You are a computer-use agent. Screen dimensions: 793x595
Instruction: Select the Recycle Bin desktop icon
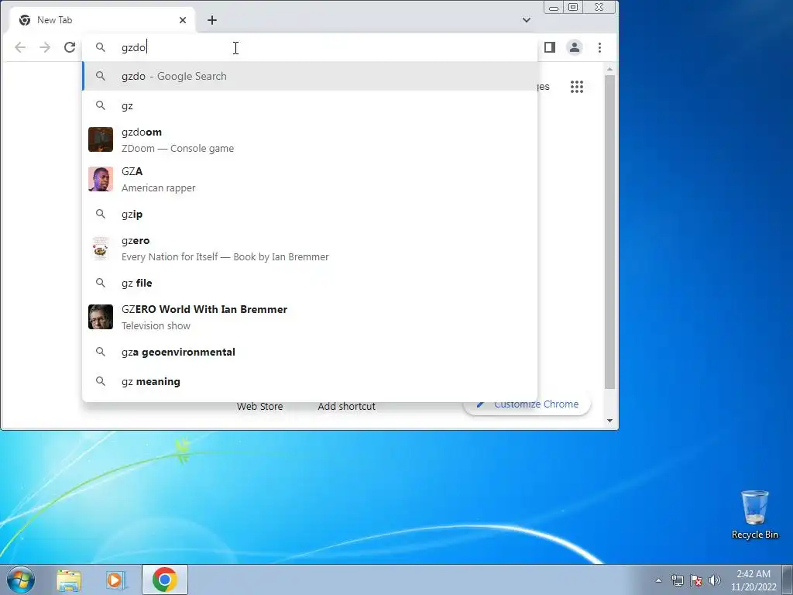click(x=754, y=515)
